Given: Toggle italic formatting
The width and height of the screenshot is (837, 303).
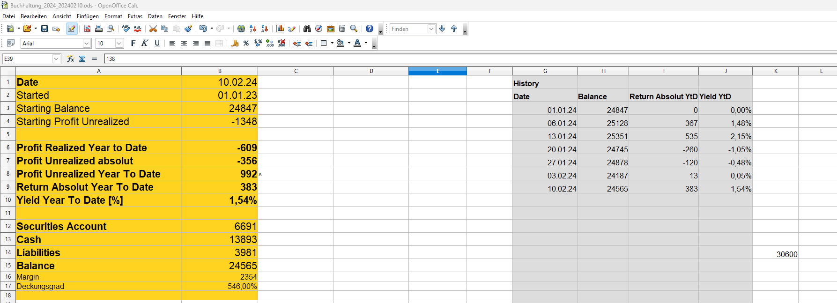Looking at the screenshot, I should pos(145,43).
